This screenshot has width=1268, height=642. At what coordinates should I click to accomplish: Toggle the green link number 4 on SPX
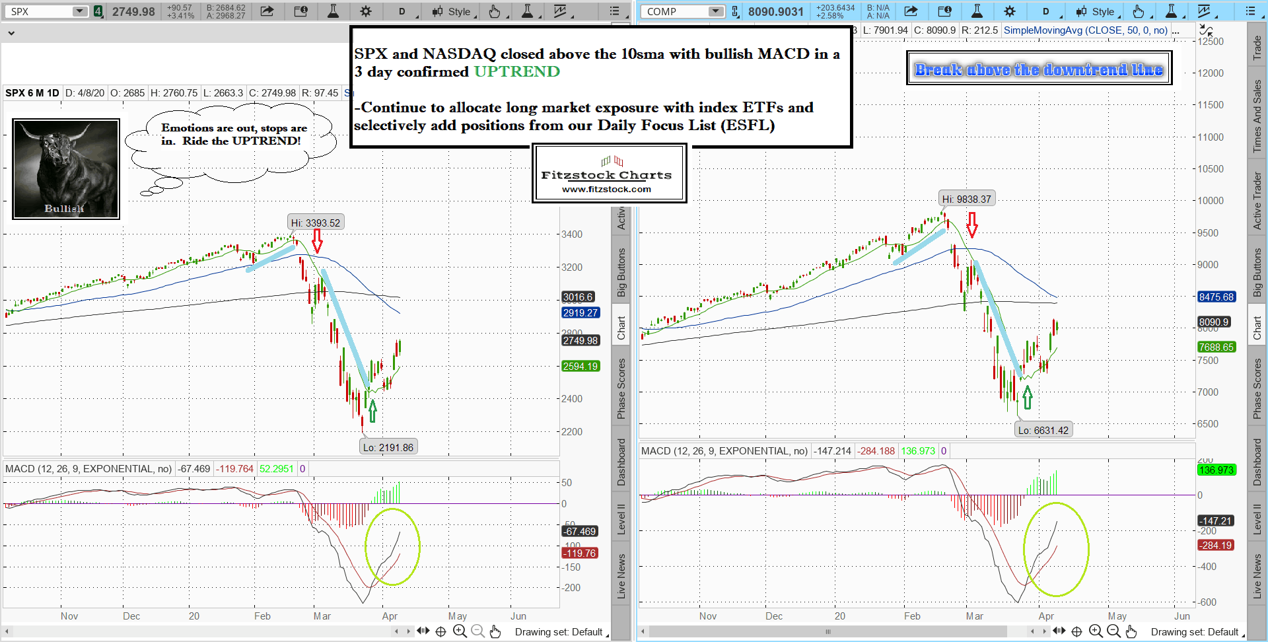click(x=98, y=11)
